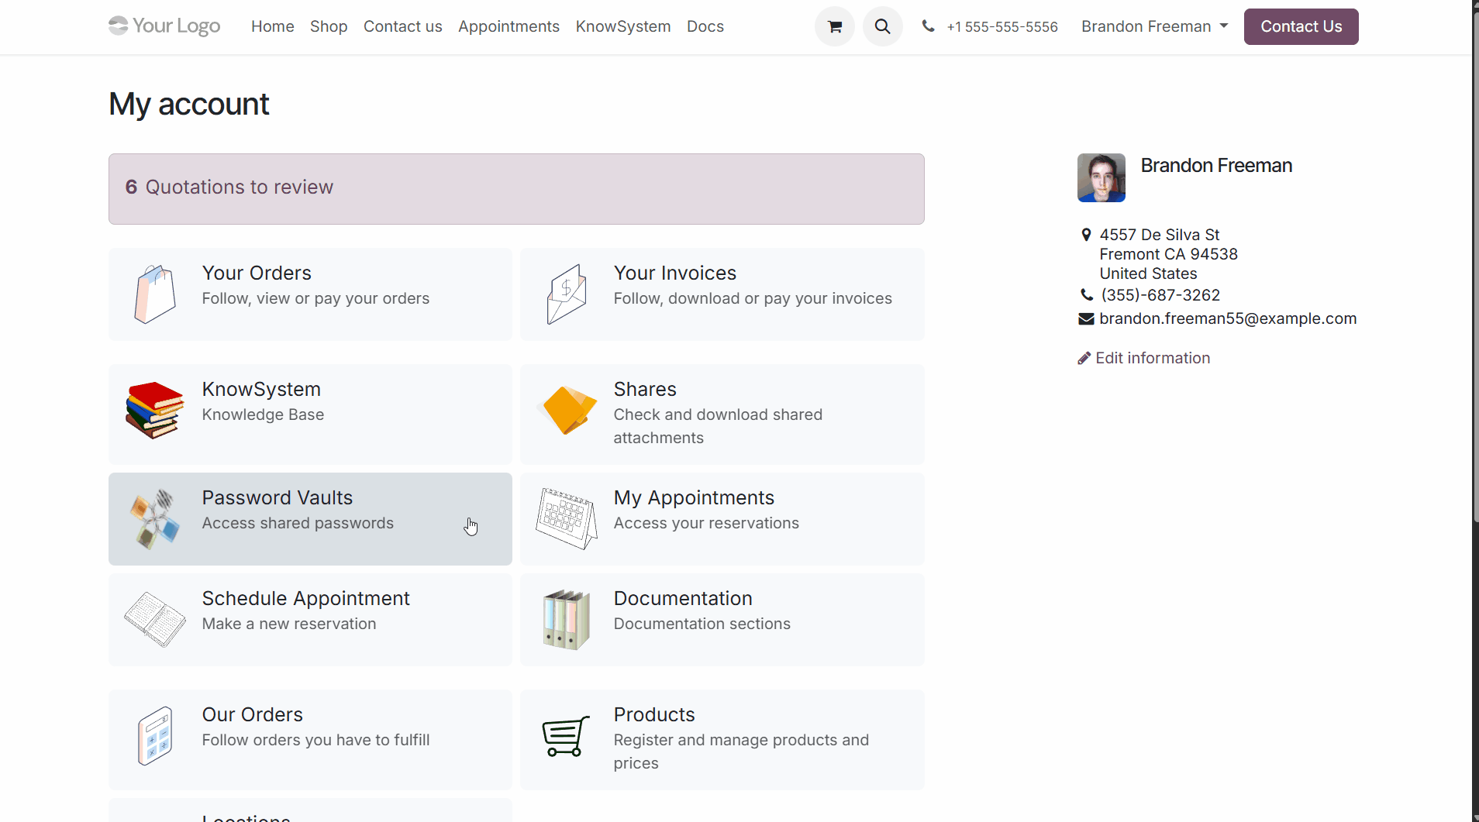Expand the Brandon Freeman user dropdown
Image resolution: width=1479 pixels, height=822 pixels.
coord(1154,26)
